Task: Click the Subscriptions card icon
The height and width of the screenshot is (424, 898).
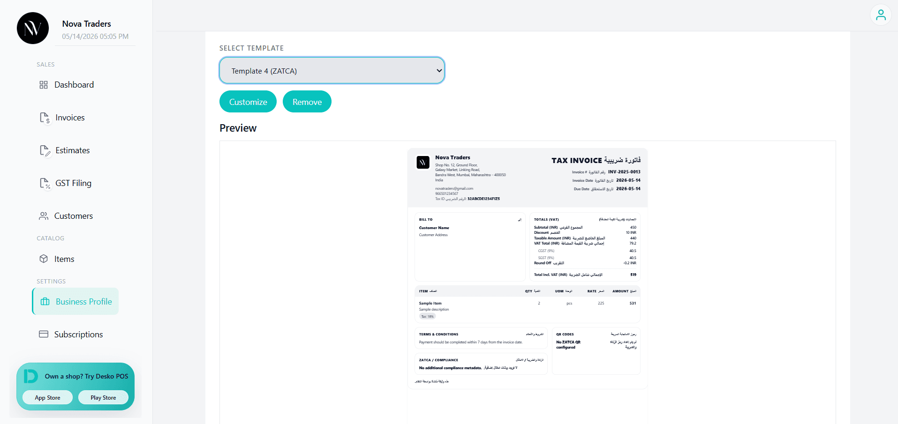Action: 44,334
